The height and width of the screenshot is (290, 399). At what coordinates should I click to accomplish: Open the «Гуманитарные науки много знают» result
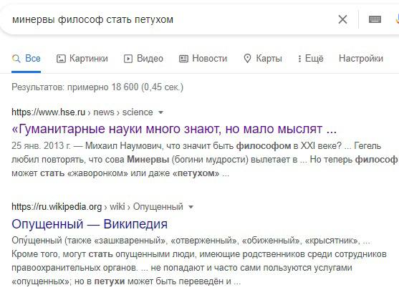point(174,129)
